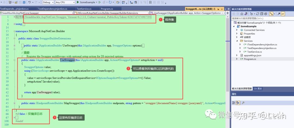Collapse the Services folder arrow
The width and height of the screenshot is (294, 128).
237,41
